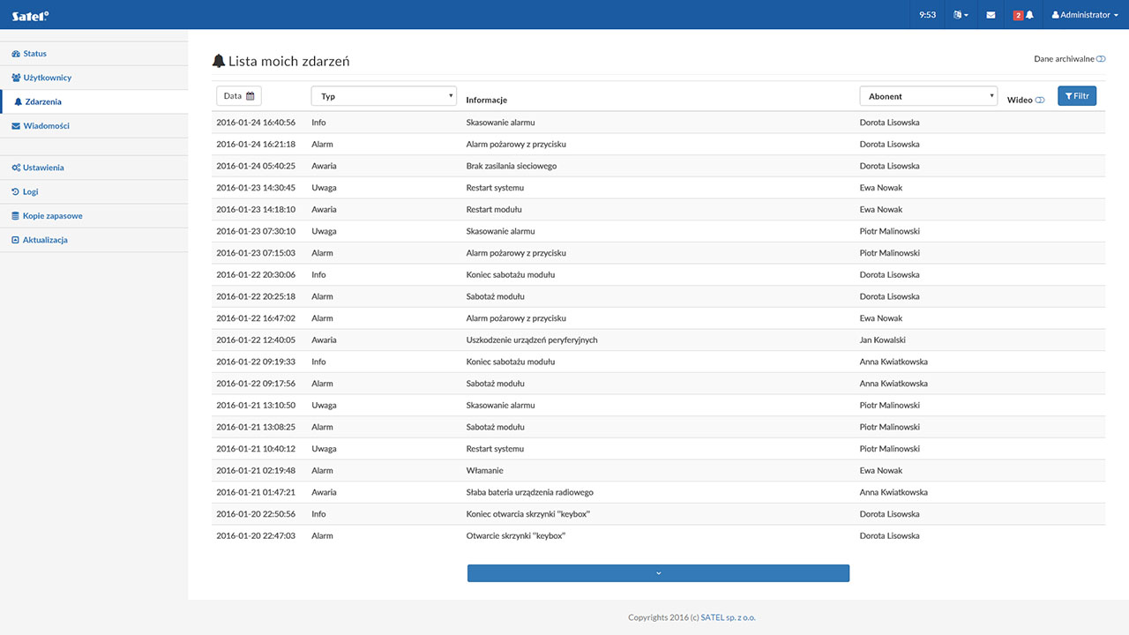
Task: Toggle the Dane archiwalne switch
Action: pyautogui.click(x=1101, y=59)
